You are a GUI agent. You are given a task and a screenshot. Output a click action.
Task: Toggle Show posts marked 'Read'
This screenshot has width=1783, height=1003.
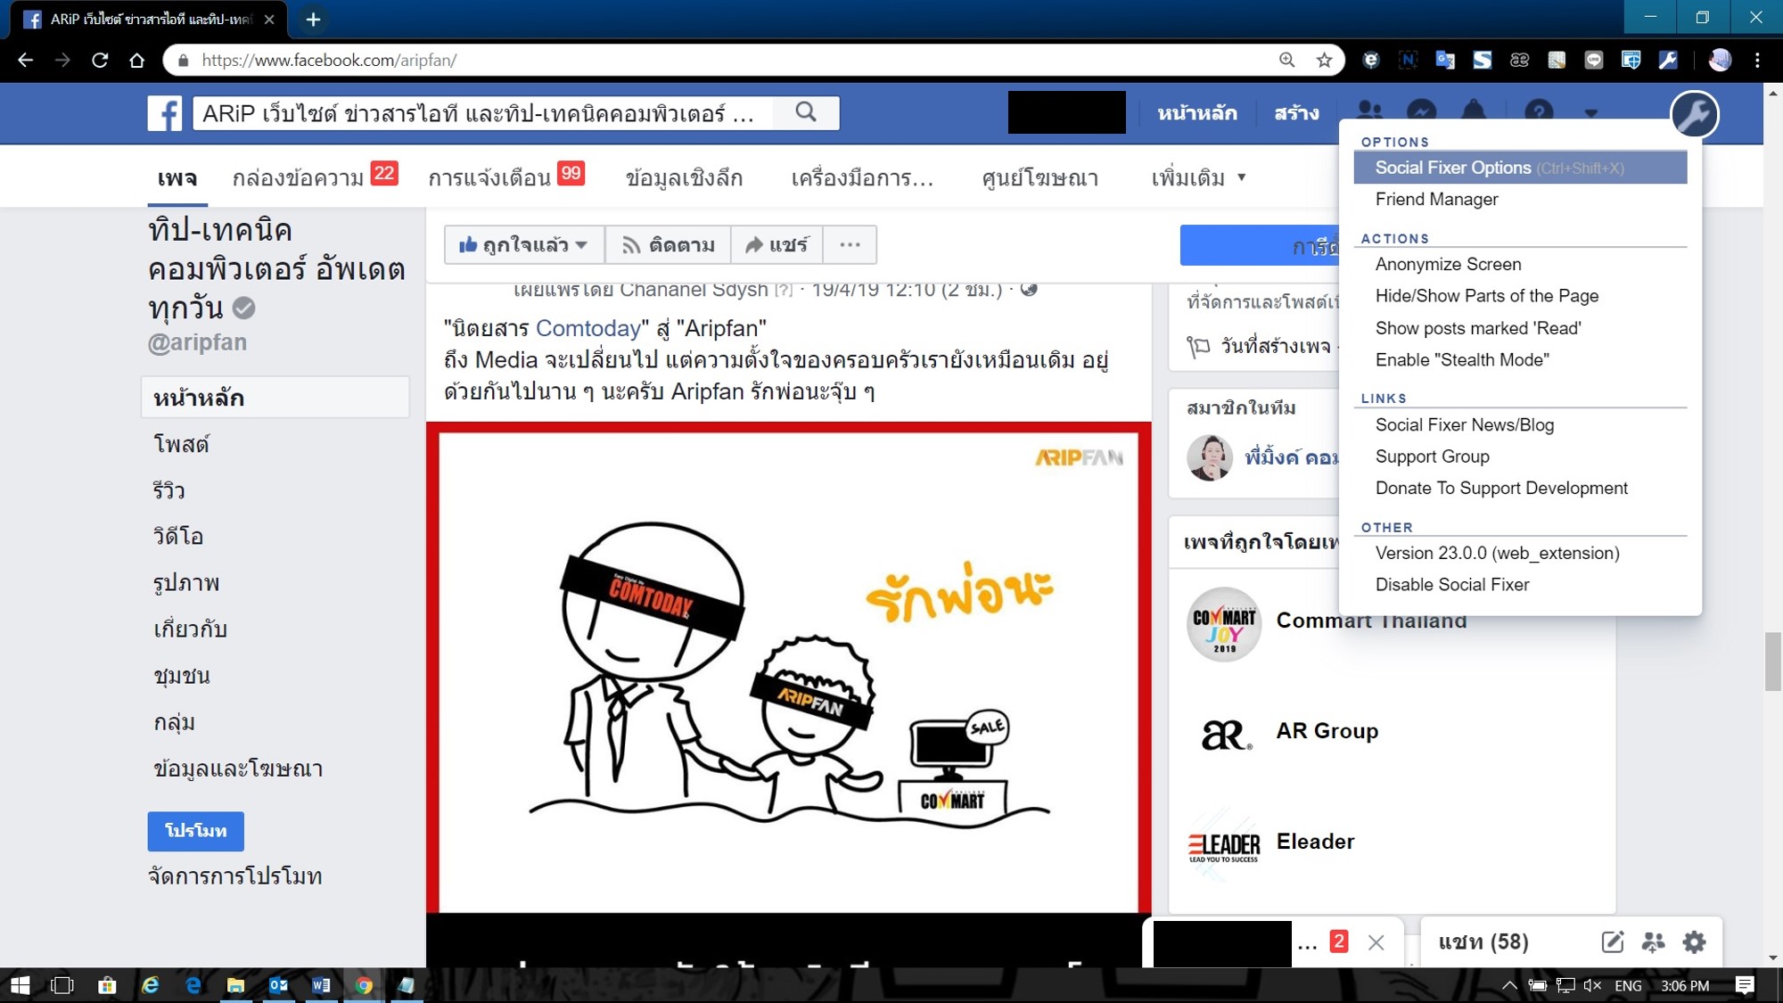click(x=1478, y=328)
